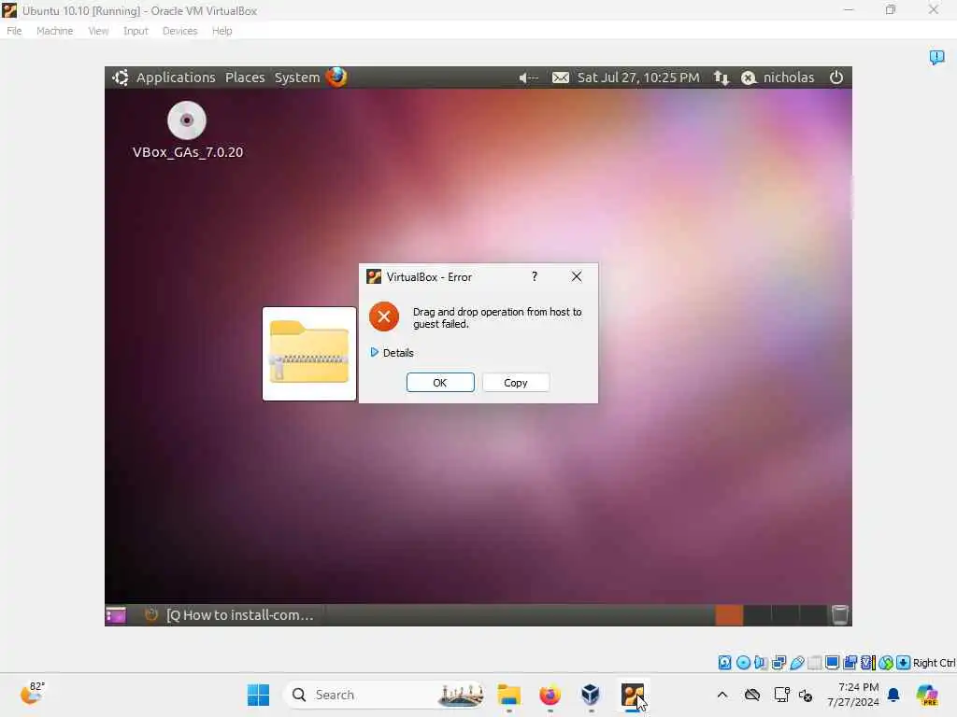Open Firefox from Windows taskbar

pyautogui.click(x=550, y=695)
